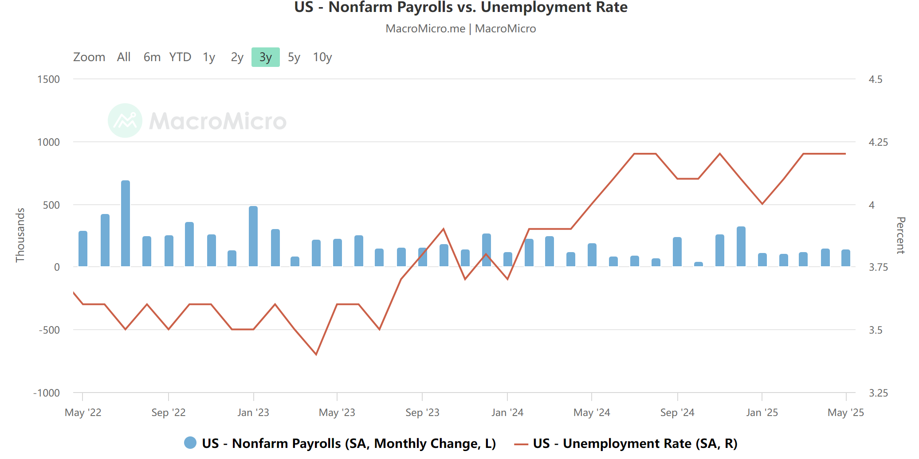Toggle US - Nonfarm Payrolls series visibility
This screenshot has width=919, height=459.
[349, 443]
